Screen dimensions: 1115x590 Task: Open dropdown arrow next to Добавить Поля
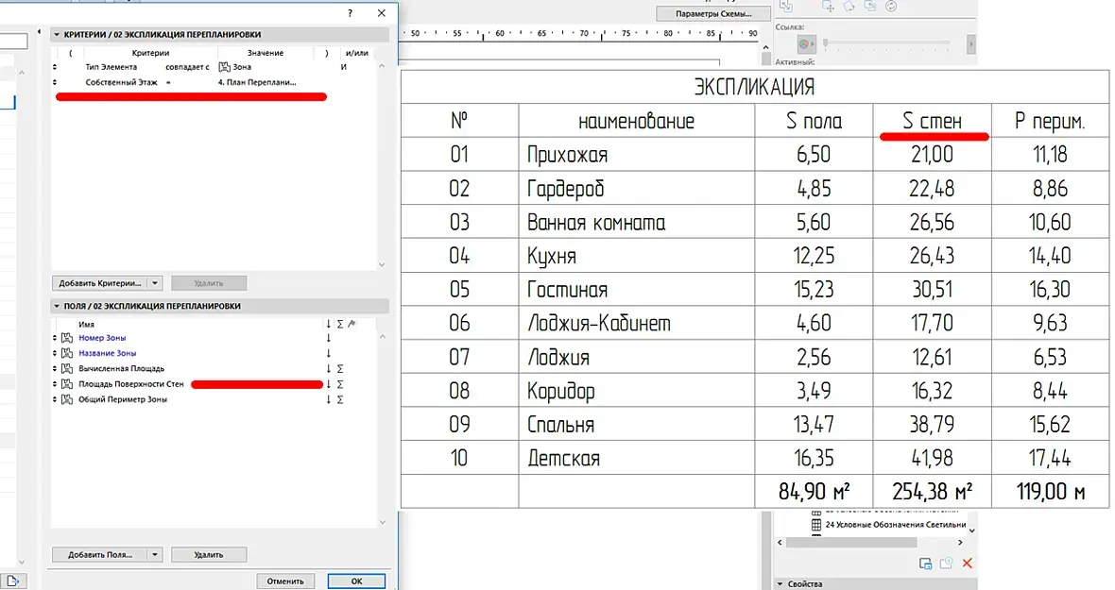coord(155,555)
